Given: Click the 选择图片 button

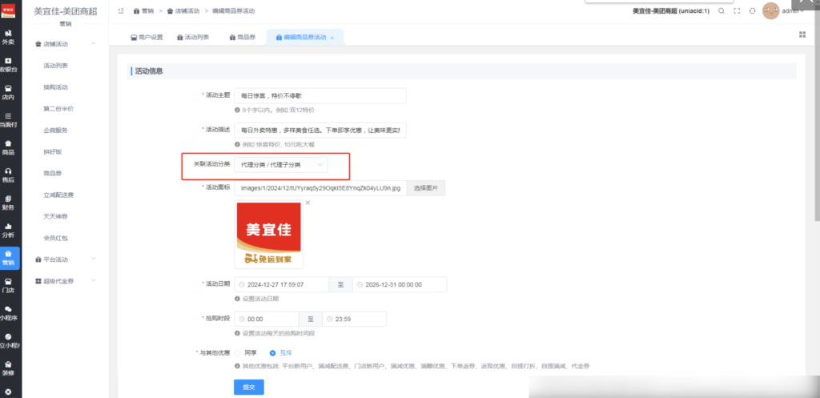Looking at the screenshot, I should click(x=426, y=187).
